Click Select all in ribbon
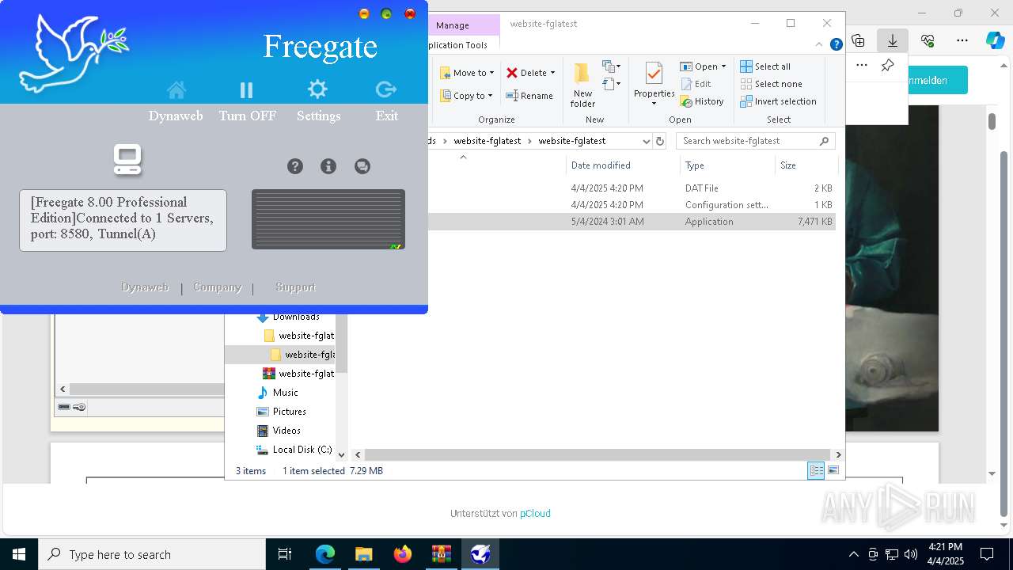This screenshot has width=1013, height=570. pos(765,66)
